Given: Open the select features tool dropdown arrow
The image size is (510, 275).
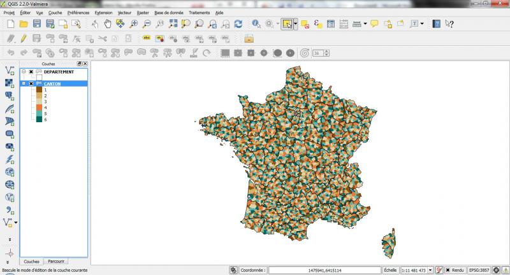Looking at the screenshot, I should [296, 24].
